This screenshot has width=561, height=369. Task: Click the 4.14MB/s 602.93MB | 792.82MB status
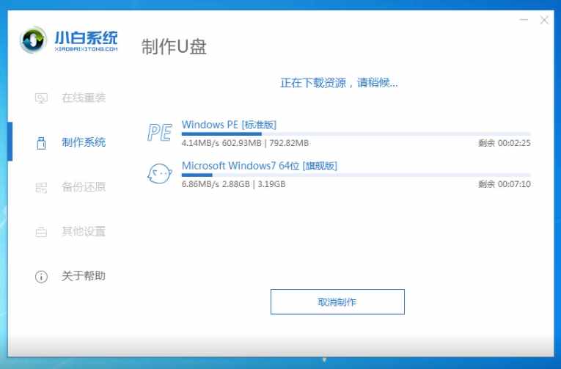[x=245, y=143]
